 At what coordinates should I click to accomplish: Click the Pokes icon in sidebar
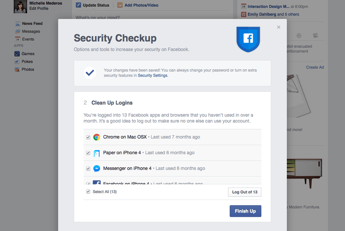click(x=17, y=62)
